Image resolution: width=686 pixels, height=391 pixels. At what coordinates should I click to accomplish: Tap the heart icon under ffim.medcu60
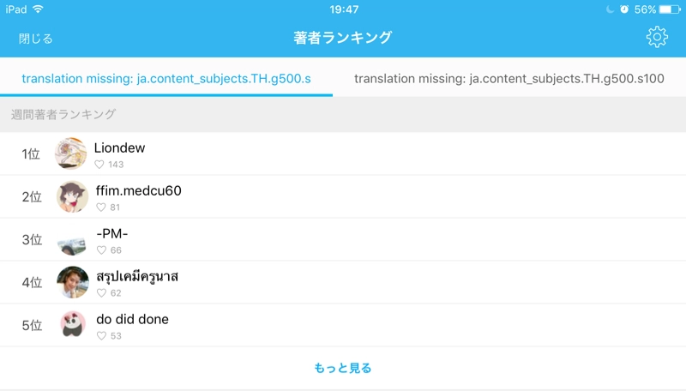[101, 208]
